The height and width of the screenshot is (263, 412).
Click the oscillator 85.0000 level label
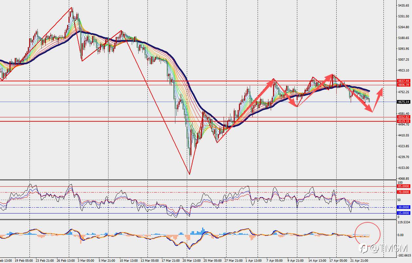[403, 186]
